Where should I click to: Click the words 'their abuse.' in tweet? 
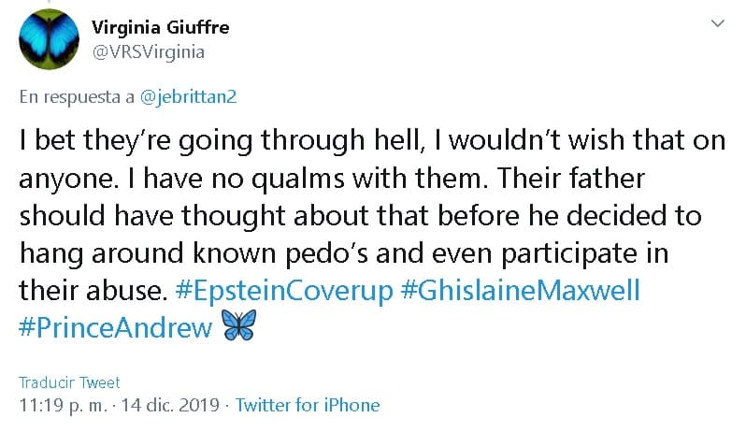pos(93,290)
